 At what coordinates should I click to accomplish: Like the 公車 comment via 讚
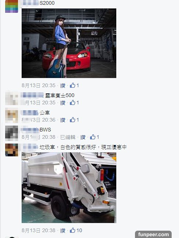63,120
